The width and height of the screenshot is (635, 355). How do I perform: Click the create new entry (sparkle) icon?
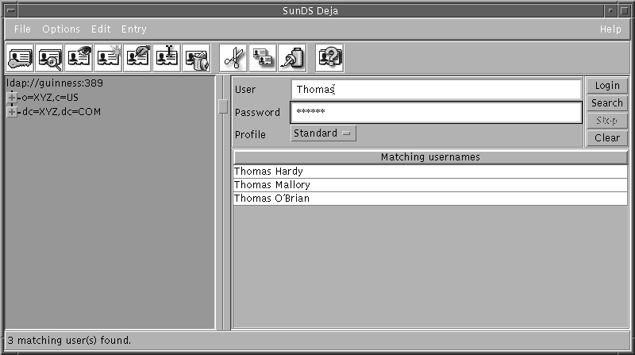tap(108, 58)
